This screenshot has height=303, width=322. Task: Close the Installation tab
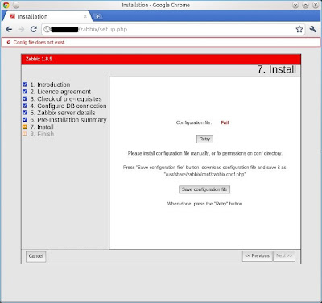pos(85,16)
